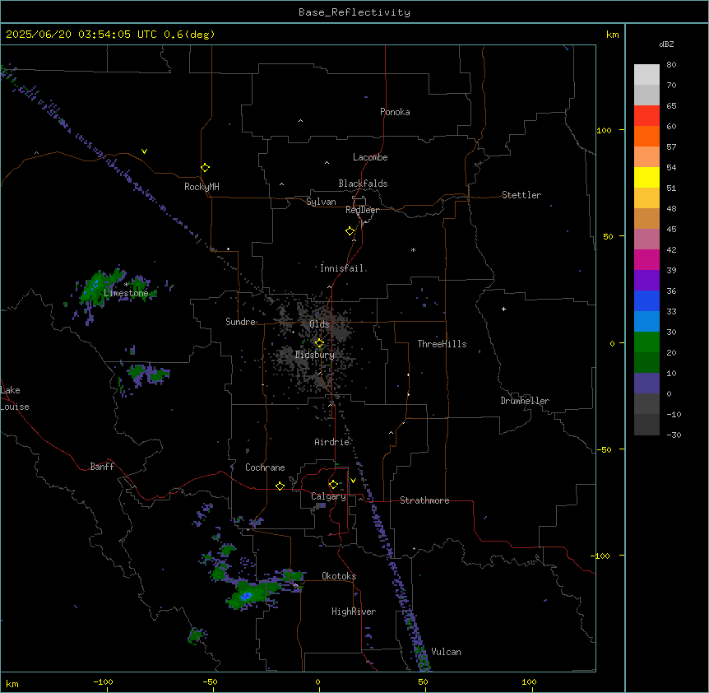
Task: Click the blue reflectivity core near Okotoks storm
Action: pyautogui.click(x=246, y=596)
